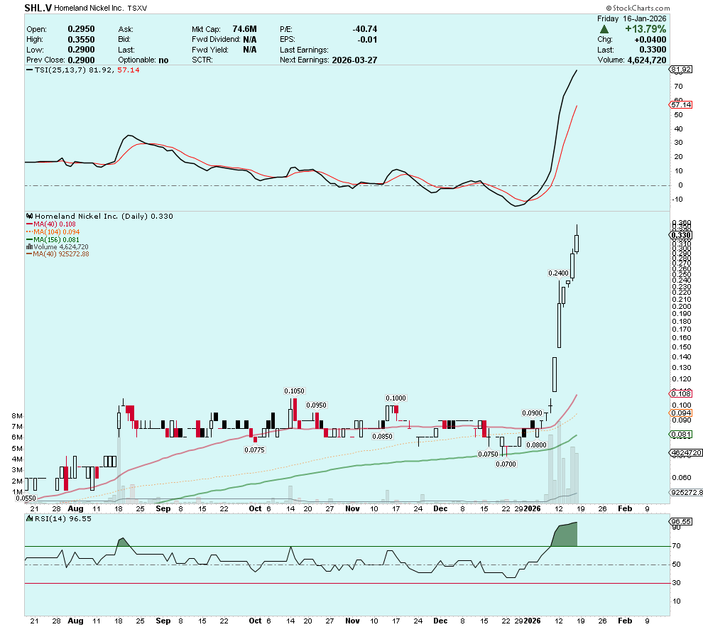The image size is (703, 627).
Task: Click the High price value 0.3550
Action: click(x=81, y=40)
